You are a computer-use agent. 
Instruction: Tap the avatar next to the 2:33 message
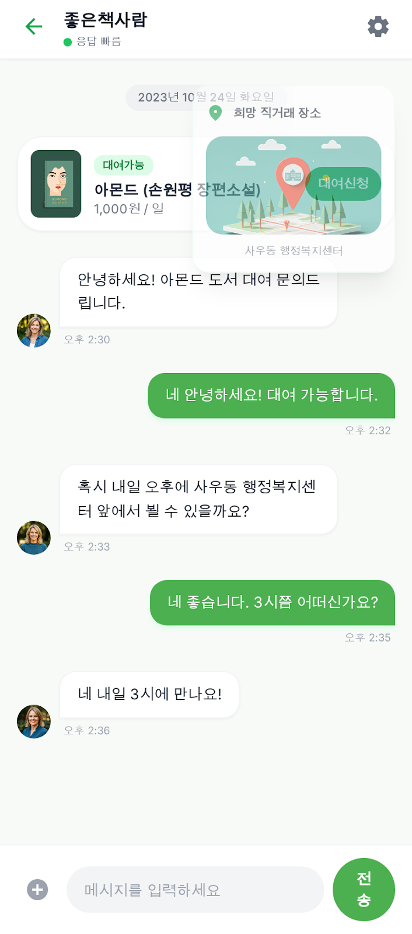(x=33, y=538)
